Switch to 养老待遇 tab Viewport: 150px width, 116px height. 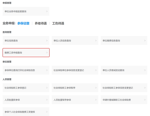click(40, 23)
